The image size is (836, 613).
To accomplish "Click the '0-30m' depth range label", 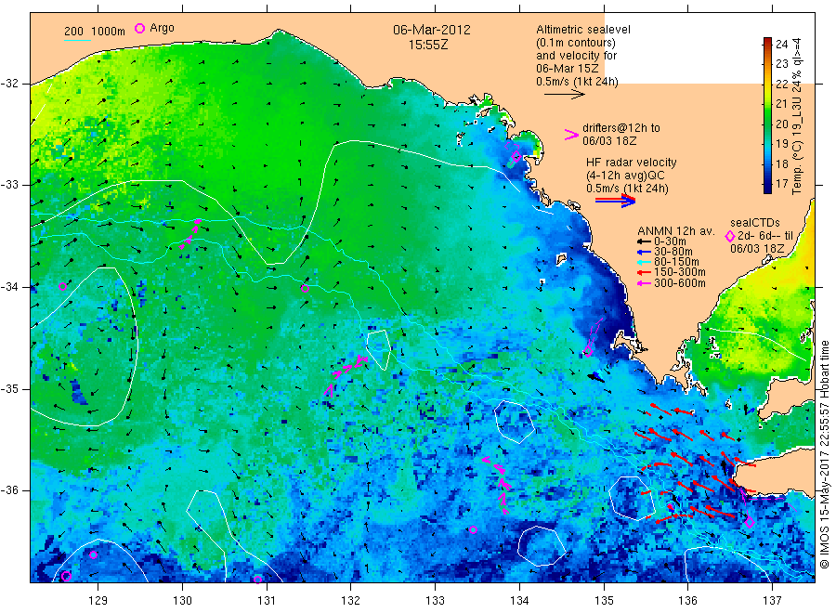I will pos(670,241).
